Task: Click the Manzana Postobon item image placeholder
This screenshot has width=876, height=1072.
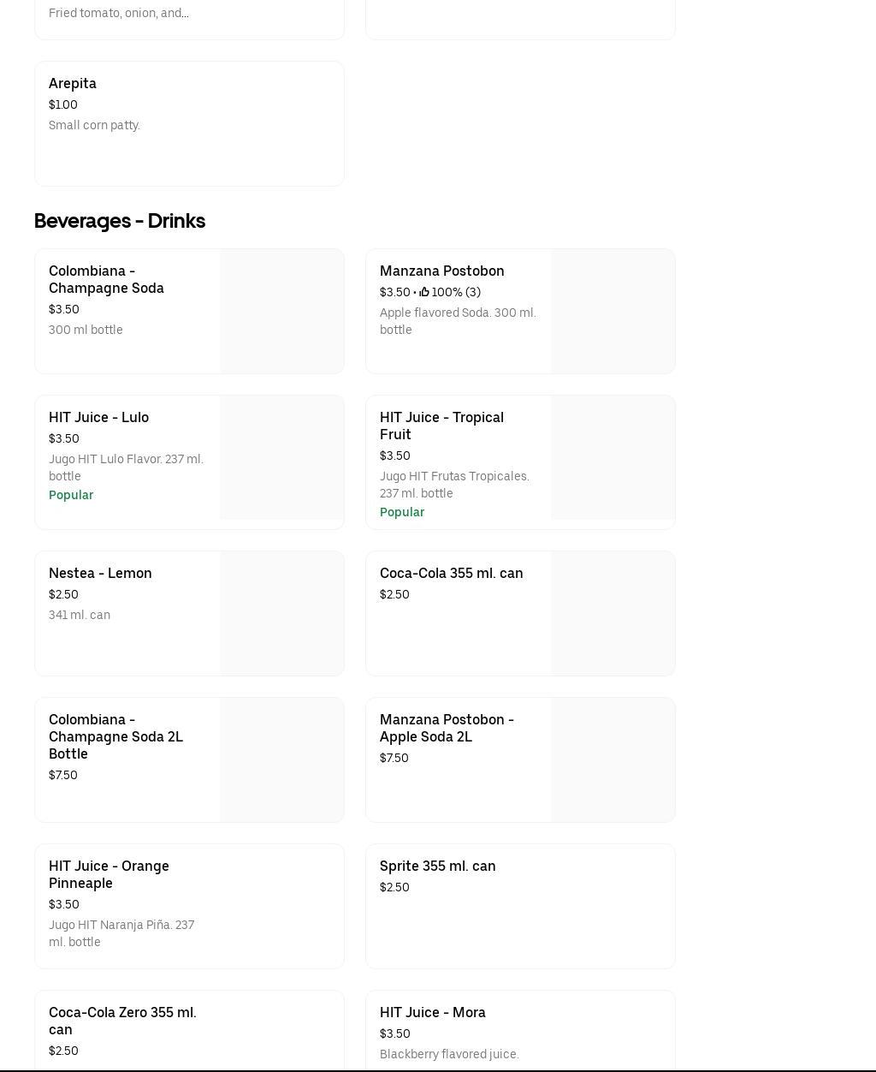Action: pos(613,311)
